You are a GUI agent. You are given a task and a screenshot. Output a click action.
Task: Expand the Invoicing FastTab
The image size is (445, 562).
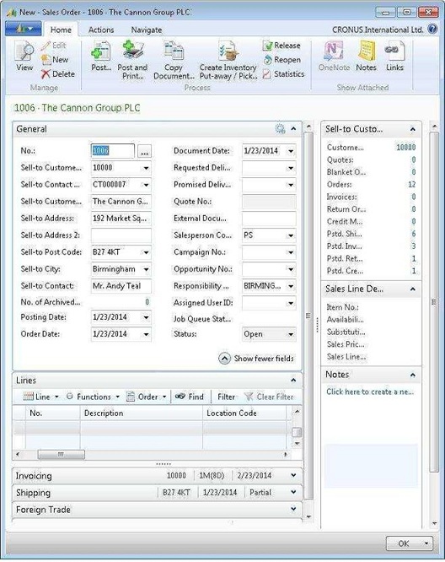tap(293, 475)
